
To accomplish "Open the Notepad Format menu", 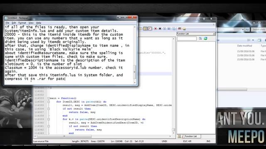I will click(22, 23).
